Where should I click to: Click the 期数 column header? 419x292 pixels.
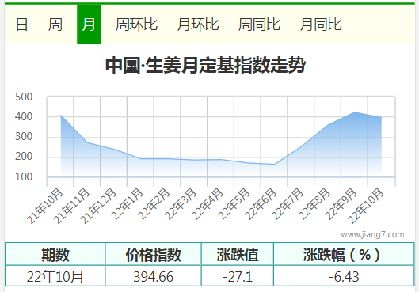tap(55, 254)
